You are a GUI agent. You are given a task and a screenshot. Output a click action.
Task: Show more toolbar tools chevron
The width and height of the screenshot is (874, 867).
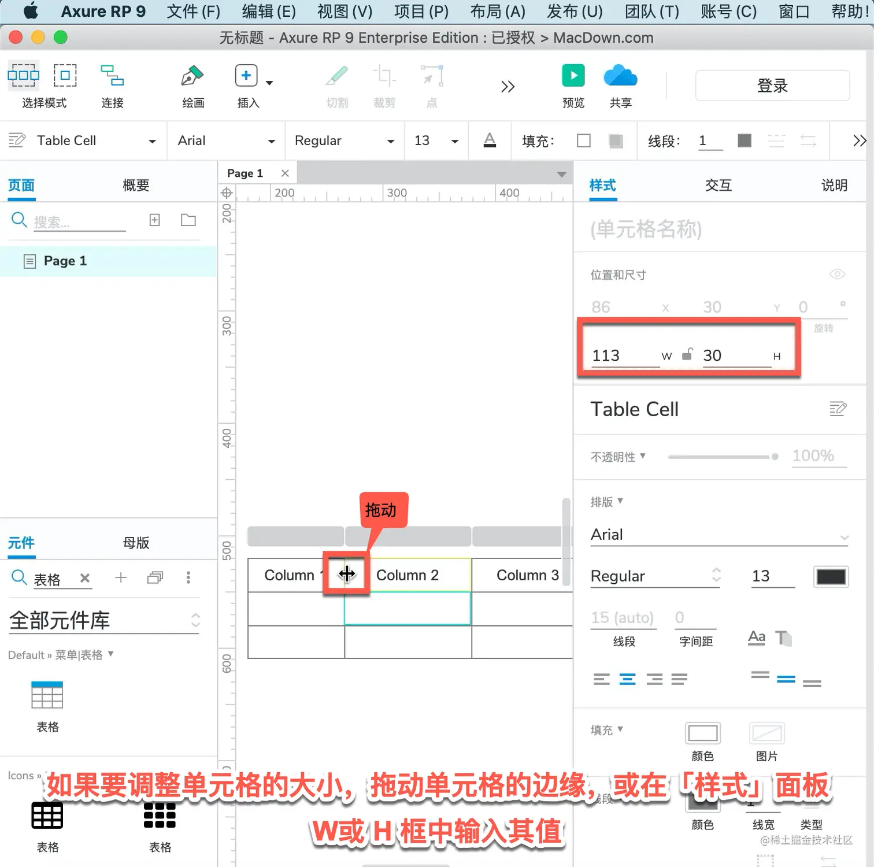[508, 87]
